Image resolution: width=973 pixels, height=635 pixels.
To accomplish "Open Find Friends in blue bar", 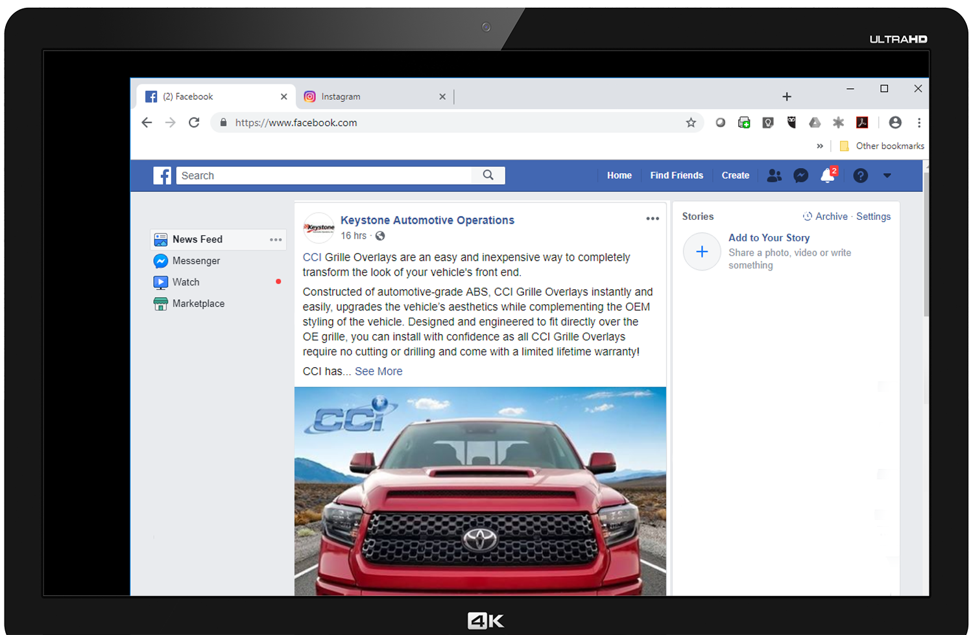I will pyautogui.click(x=677, y=175).
